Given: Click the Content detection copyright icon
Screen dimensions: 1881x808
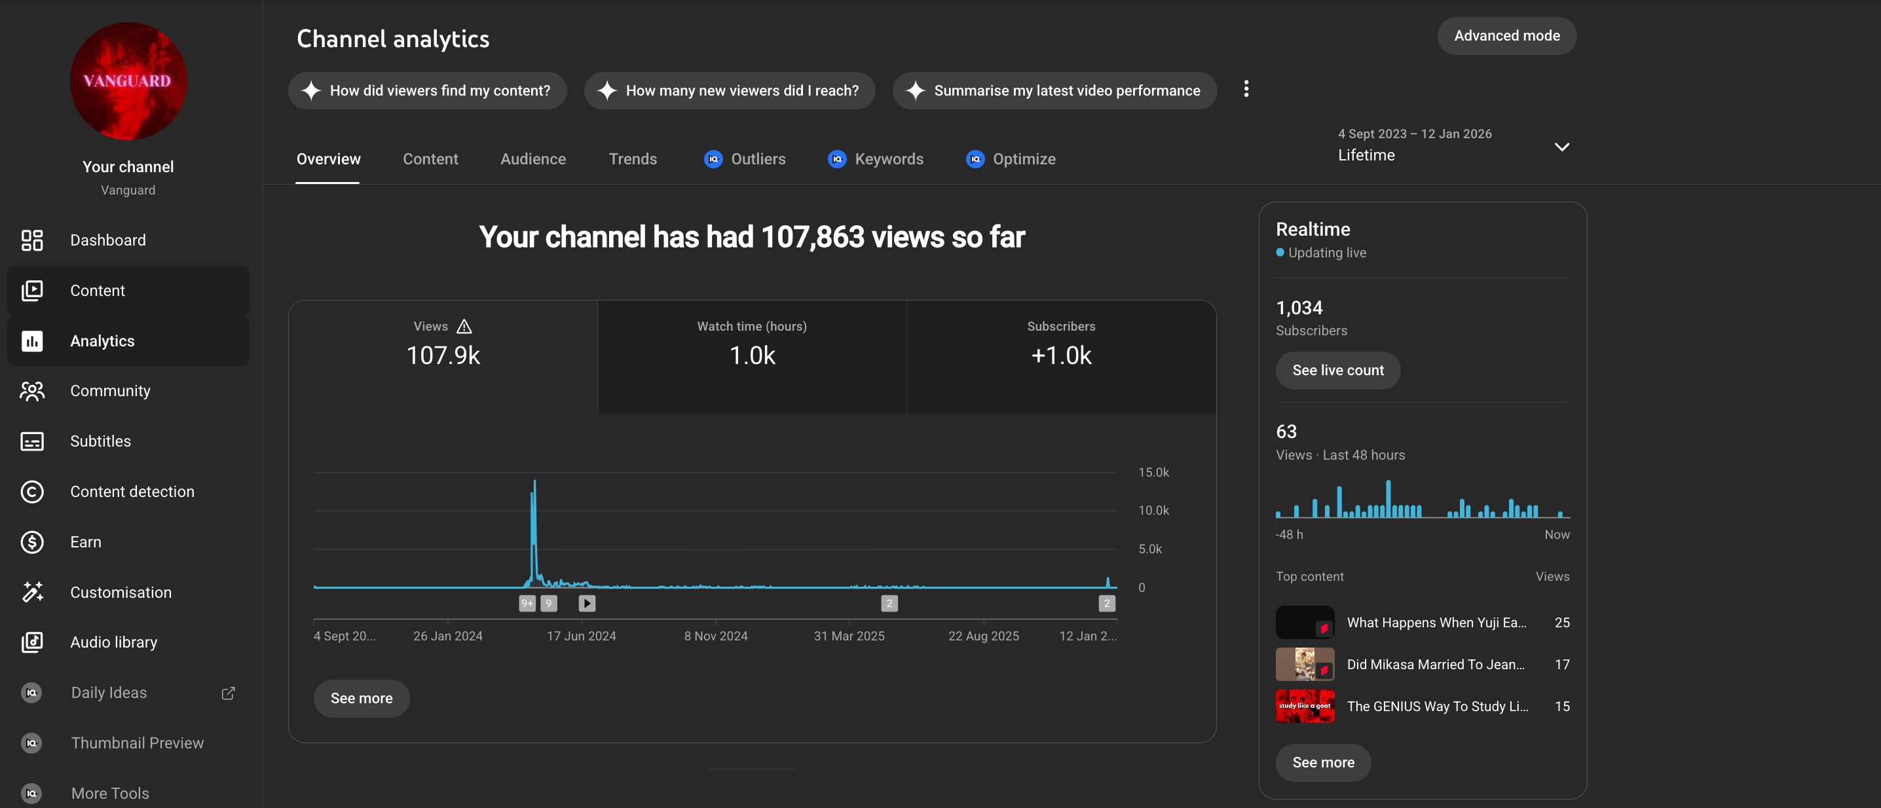Looking at the screenshot, I should (x=31, y=491).
